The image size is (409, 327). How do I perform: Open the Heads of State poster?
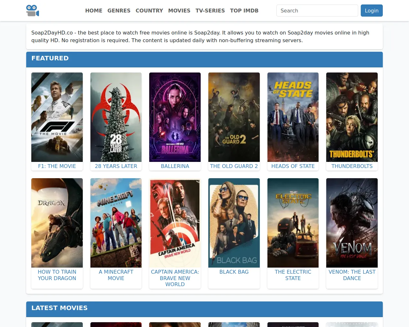293,117
